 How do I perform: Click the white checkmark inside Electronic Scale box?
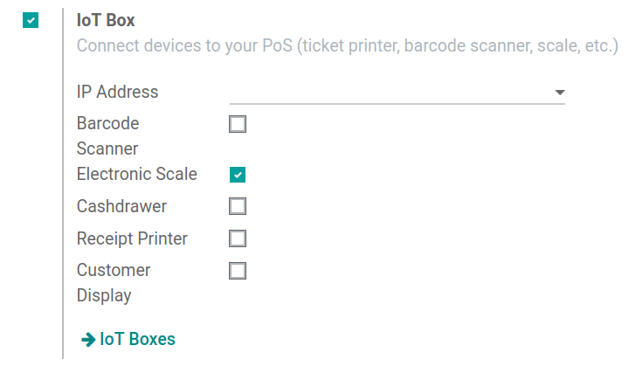[x=238, y=175]
